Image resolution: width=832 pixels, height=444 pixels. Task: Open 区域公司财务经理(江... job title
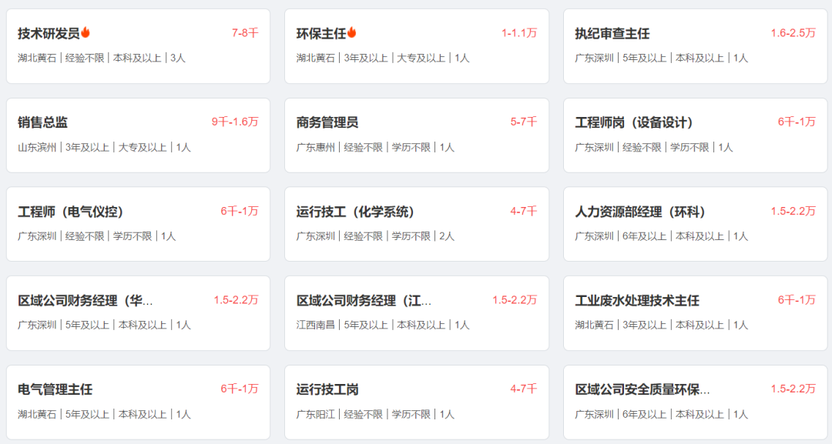click(364, 300)
